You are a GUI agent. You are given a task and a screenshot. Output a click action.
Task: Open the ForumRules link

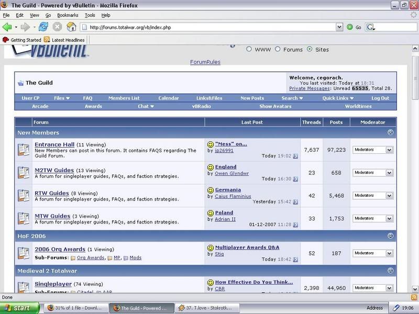tap(205, 62)
